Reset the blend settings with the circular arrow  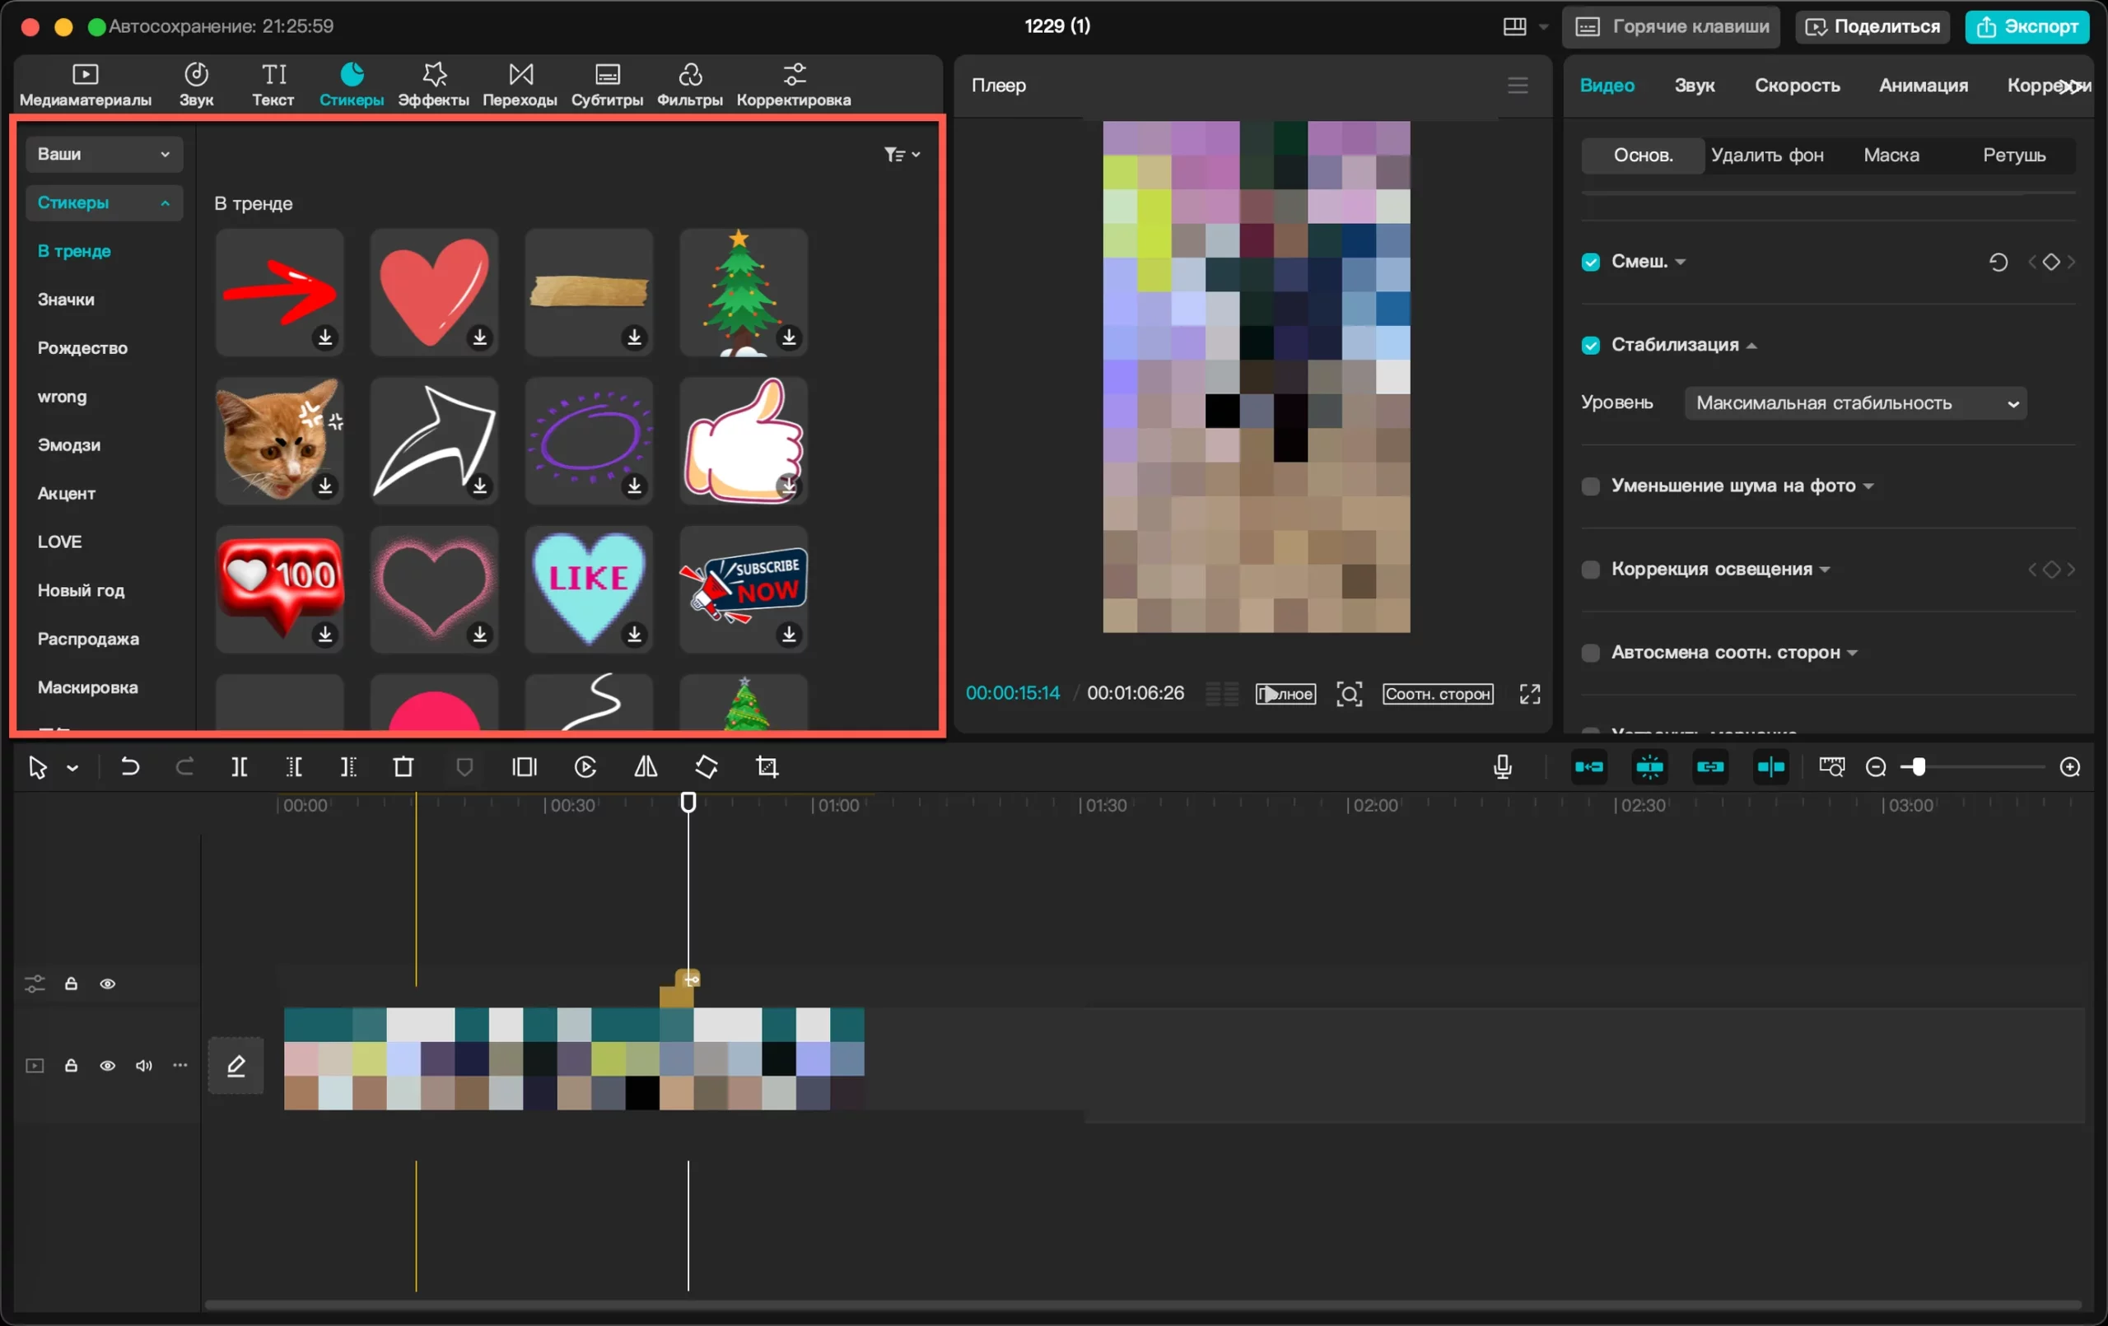1998,262
